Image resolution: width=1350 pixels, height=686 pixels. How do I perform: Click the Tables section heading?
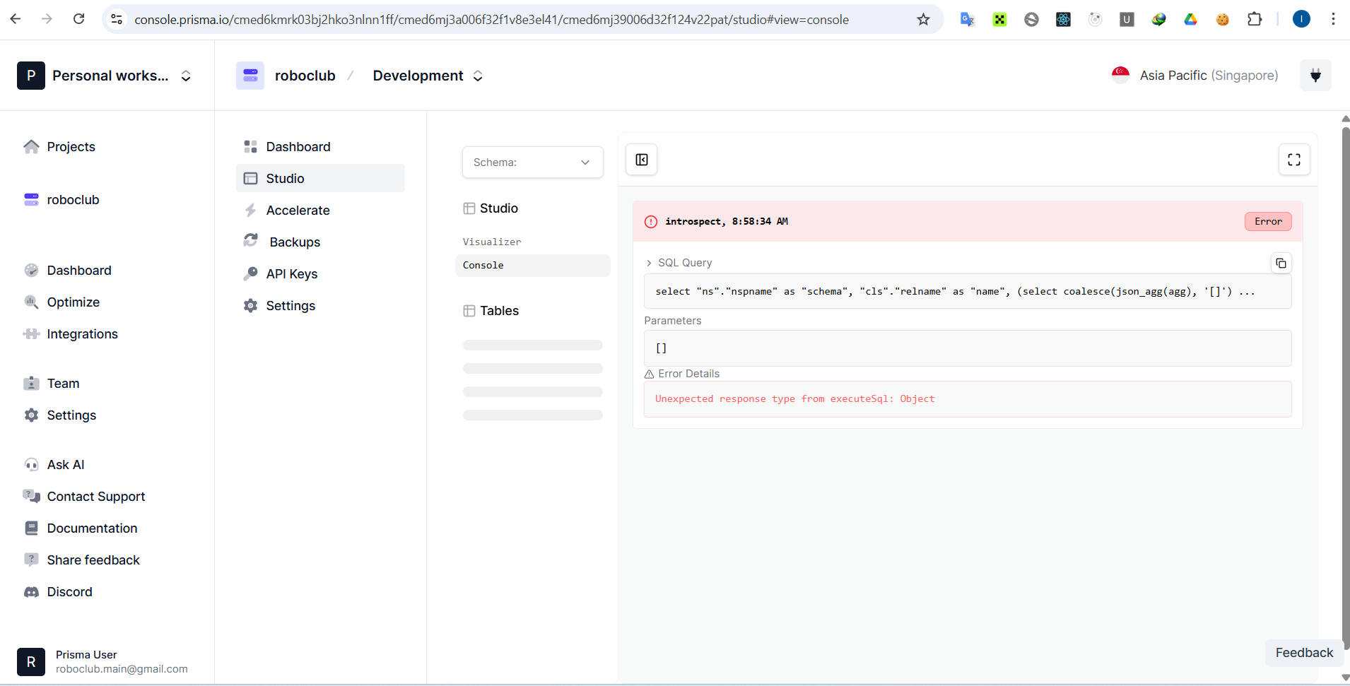click(499, 311)
